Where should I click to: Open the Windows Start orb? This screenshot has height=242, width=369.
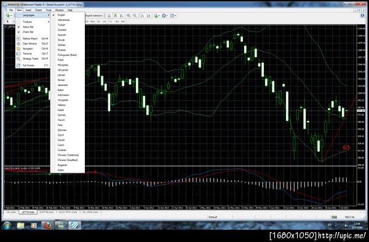click(x=7, y=225)
